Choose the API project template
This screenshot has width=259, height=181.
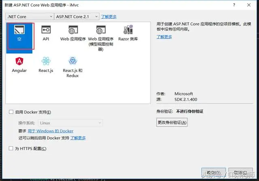tap(46, 33)
